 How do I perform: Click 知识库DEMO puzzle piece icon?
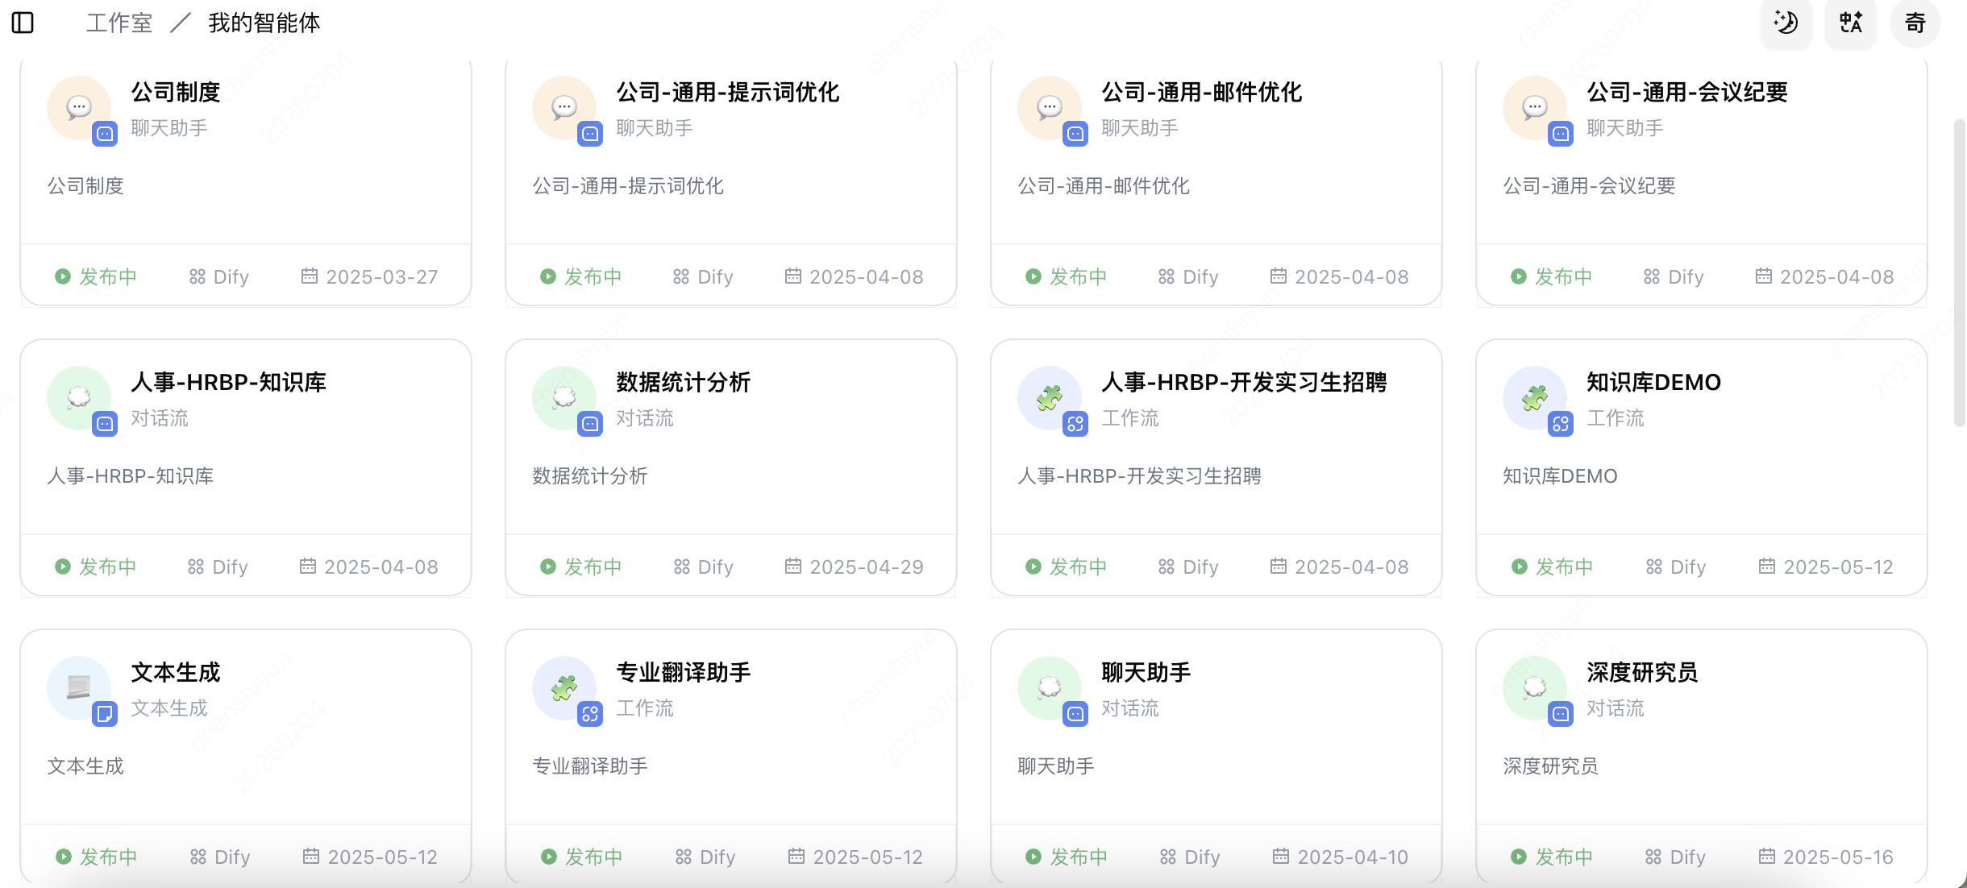pos(1535,398)
